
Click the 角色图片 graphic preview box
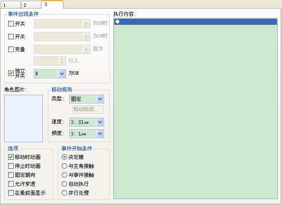[24, 118]
